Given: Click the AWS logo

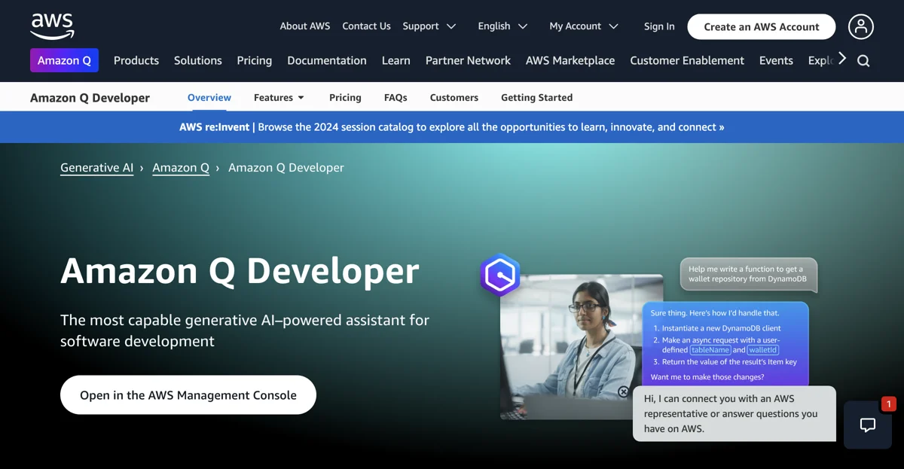Looking at the screenshot, I should tap(52, 26).
